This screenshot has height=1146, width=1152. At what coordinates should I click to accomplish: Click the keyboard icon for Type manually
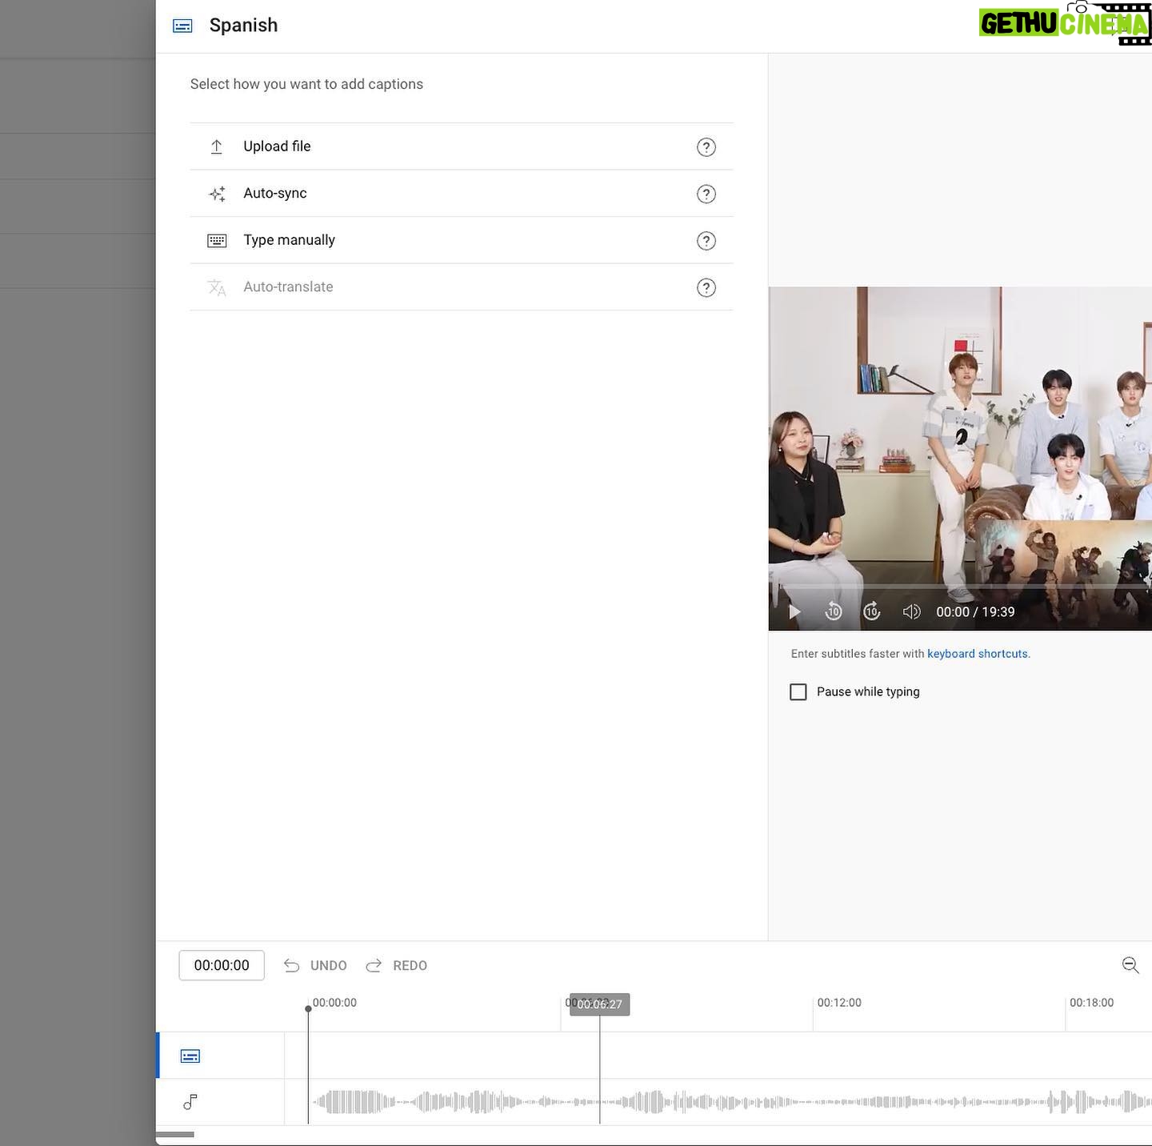pos(217,241)
